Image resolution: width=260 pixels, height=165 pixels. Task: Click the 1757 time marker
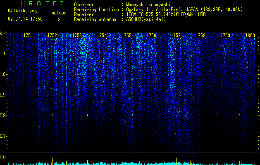[x=176, y=35]
